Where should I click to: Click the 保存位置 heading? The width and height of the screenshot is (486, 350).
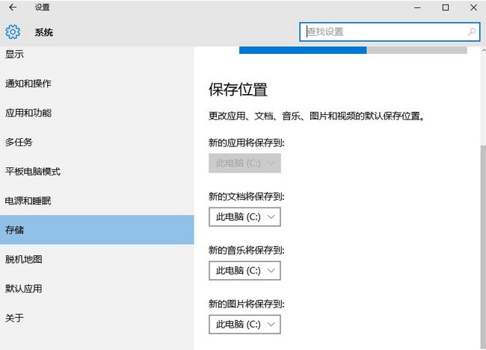click(238, 90)
